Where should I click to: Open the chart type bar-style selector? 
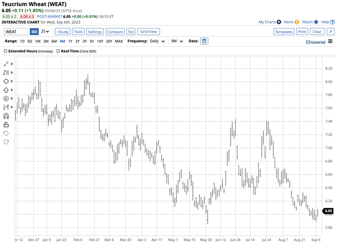point(45,31)
